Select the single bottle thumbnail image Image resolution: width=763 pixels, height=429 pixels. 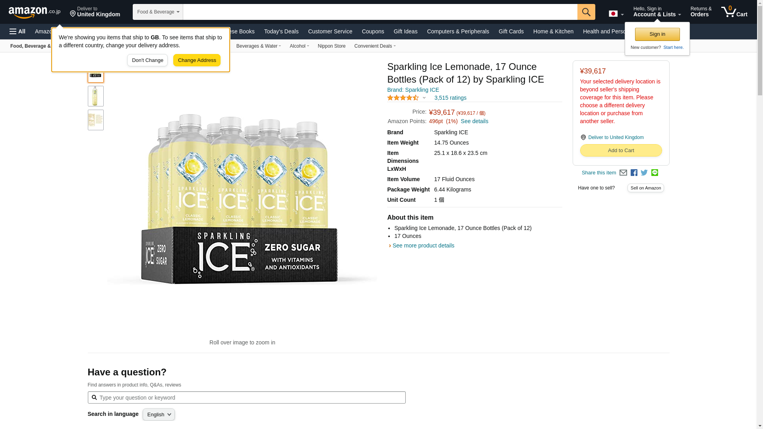point(95,96)
